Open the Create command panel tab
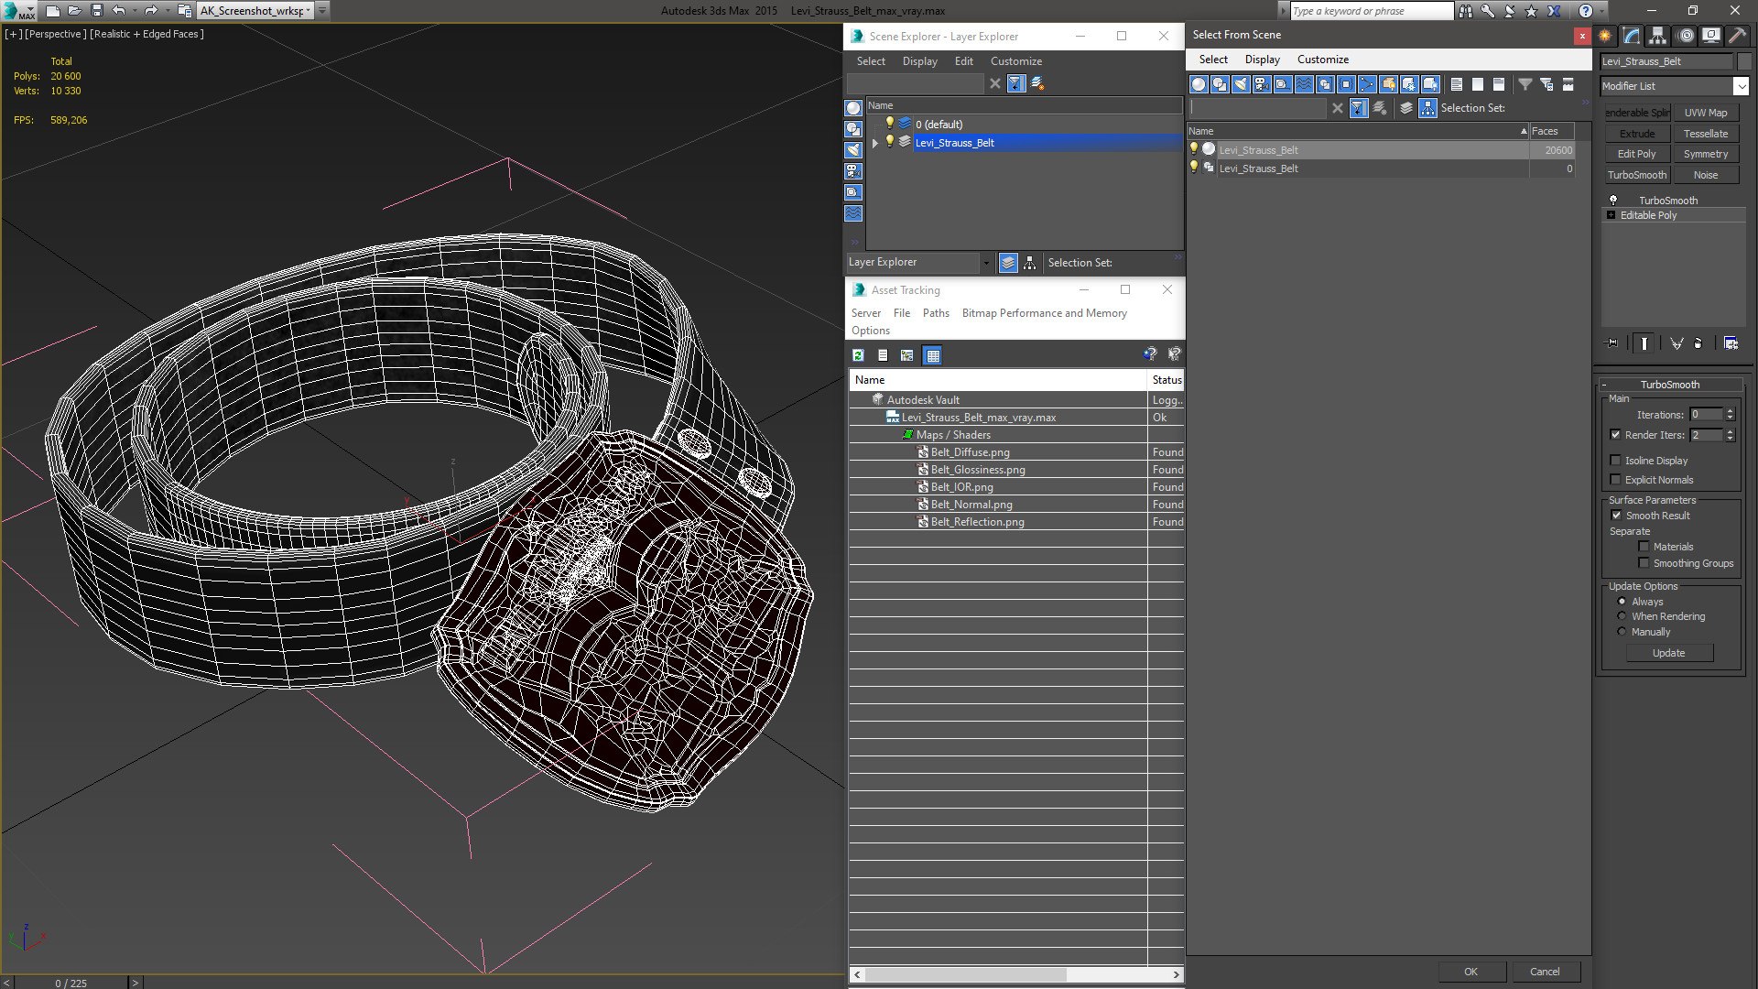 coord(1605,36)
